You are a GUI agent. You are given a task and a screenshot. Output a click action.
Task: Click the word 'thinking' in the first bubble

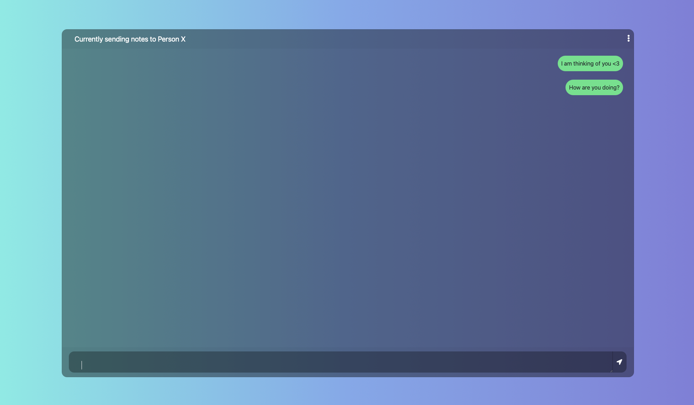click(x=583, y=63)
